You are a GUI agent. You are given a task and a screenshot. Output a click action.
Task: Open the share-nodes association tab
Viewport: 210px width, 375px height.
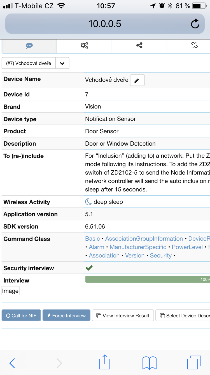coord(139,45)
